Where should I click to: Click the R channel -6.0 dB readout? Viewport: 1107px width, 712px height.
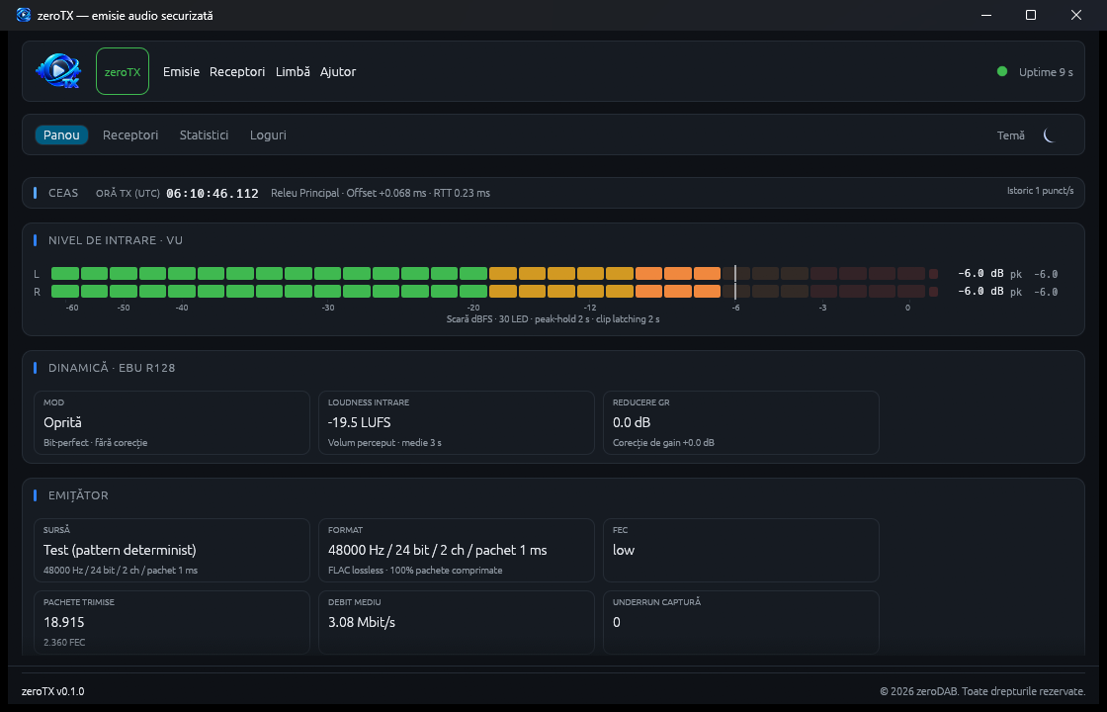pyautogui.click(x=980, y=291)
